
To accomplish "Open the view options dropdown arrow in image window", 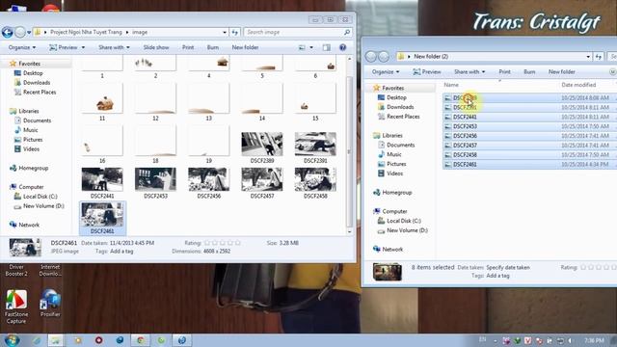I will coord(311,47).
